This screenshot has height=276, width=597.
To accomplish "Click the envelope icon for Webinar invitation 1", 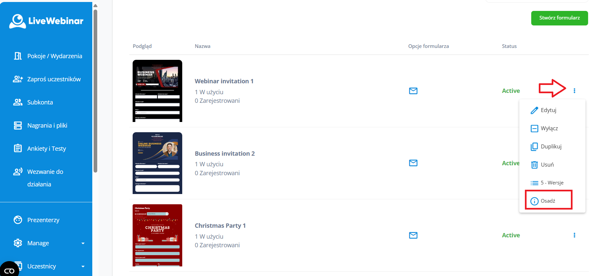I will tap(413, 91).
